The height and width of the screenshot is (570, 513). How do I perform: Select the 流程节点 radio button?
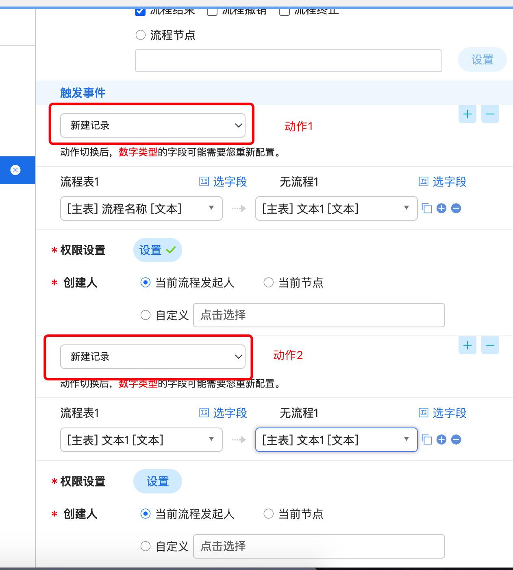141,35
